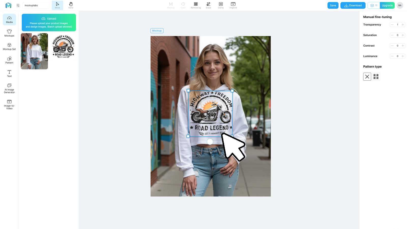The height and width of the screenshot is (229, 407).
Task: Decrease the Saturation value
Action: point(392,35)
